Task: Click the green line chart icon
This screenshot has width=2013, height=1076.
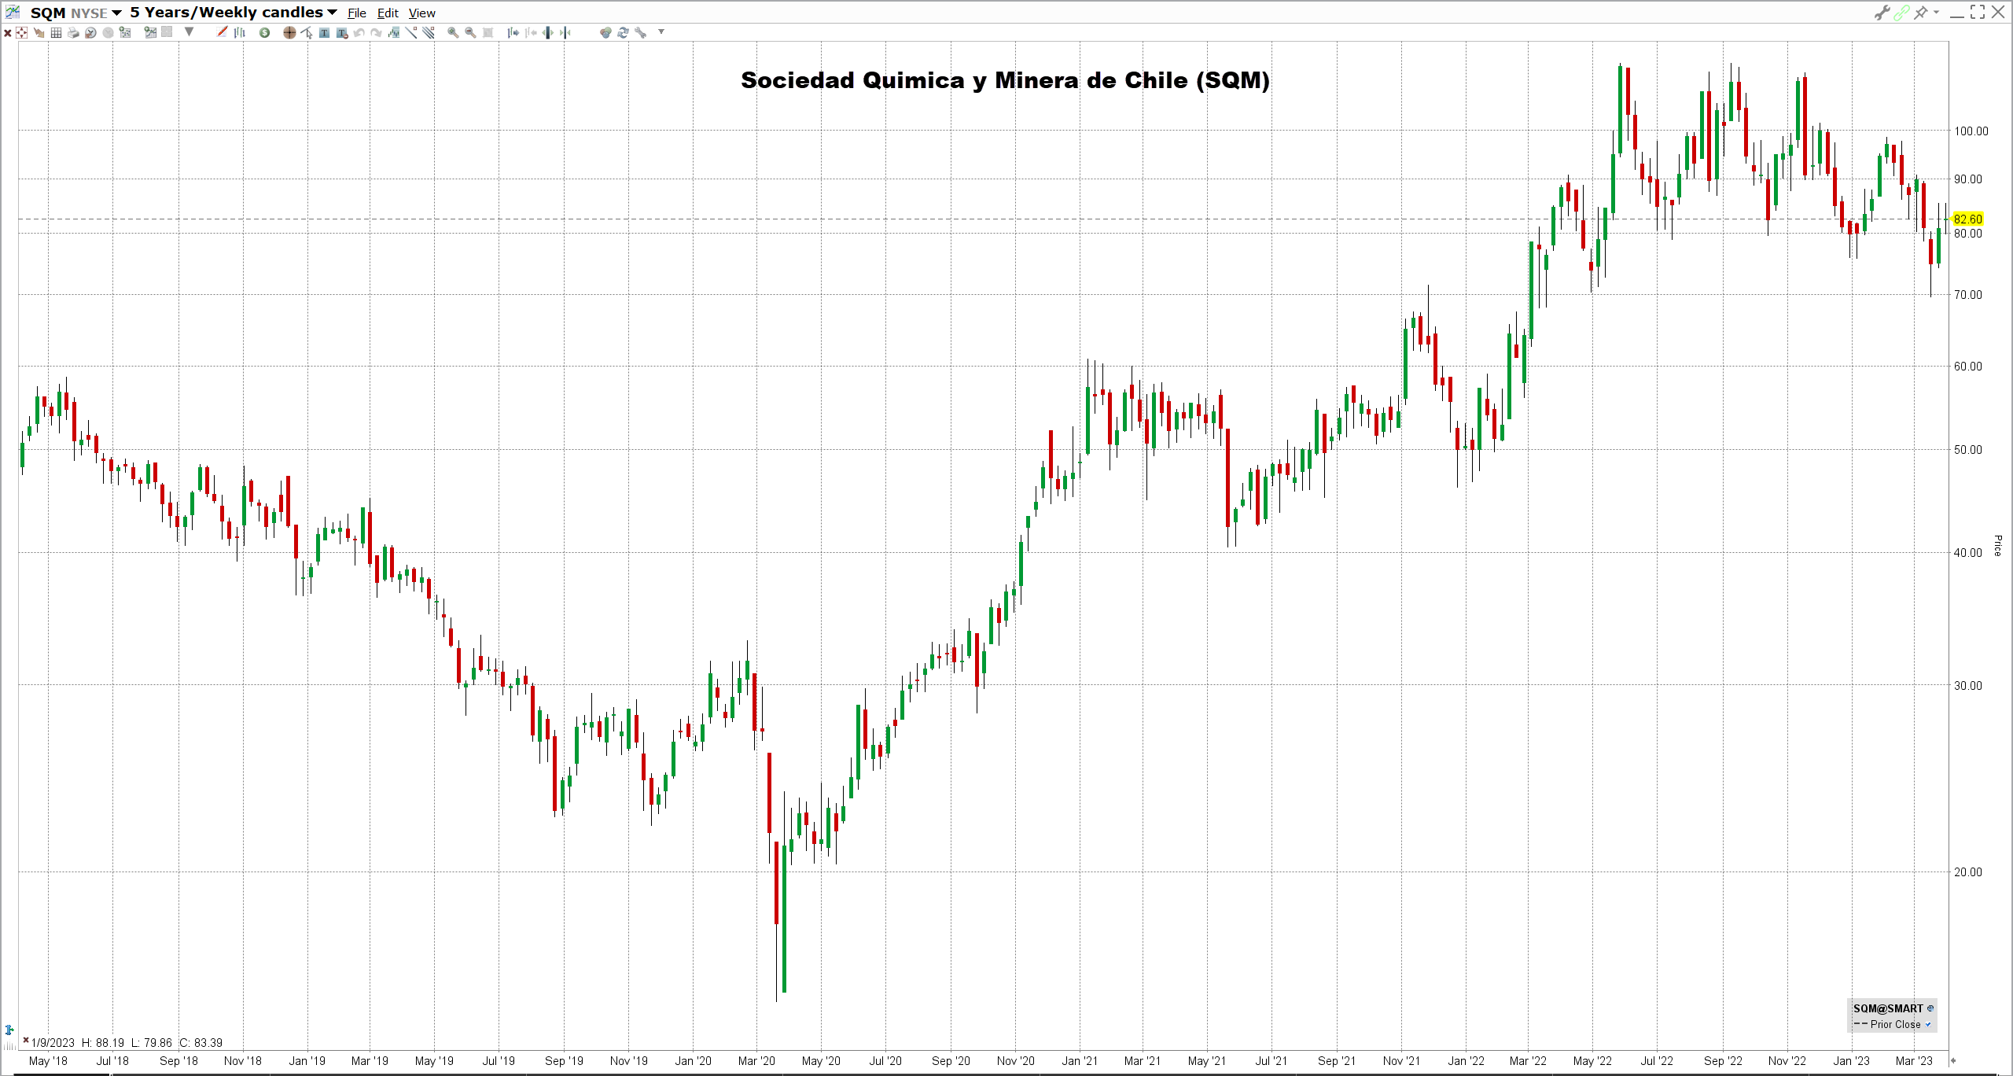Action: point(150,32)
